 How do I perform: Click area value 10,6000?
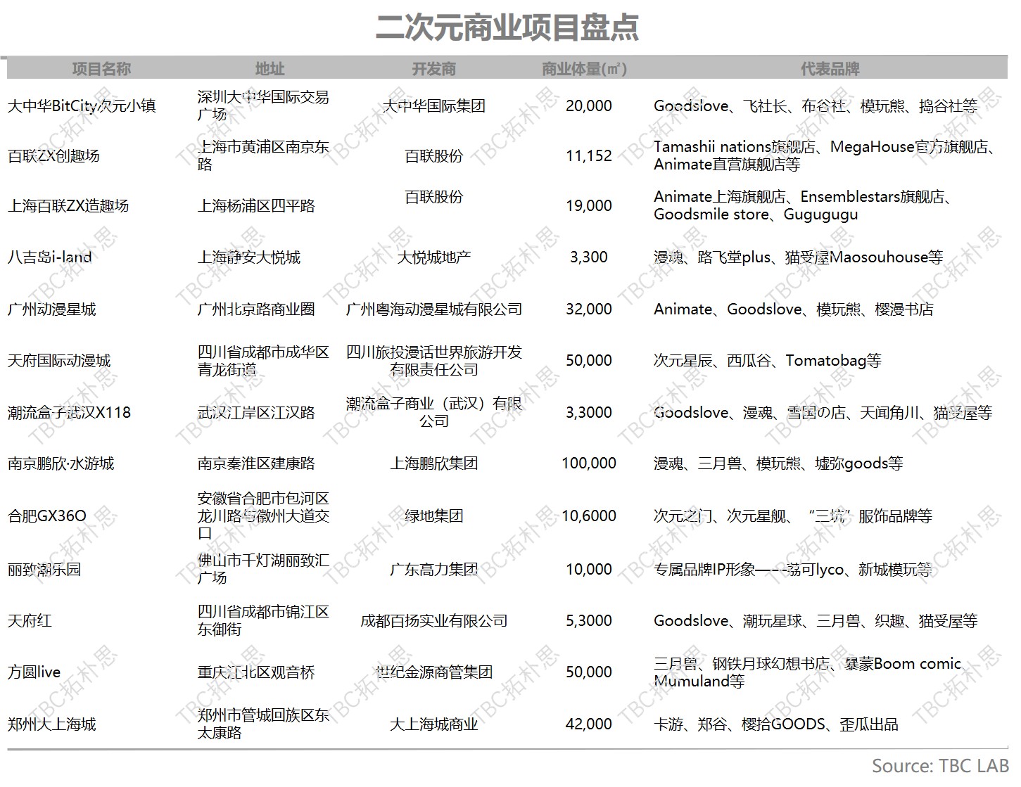click(589, 516)
